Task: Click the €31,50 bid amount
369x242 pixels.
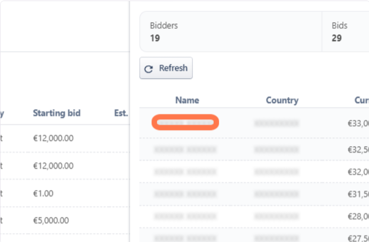Action: click(358, 194)
